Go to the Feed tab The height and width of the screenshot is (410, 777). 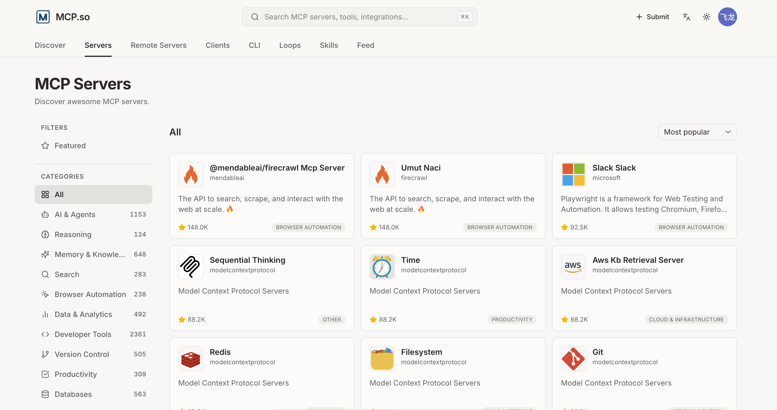pos(366,45)
